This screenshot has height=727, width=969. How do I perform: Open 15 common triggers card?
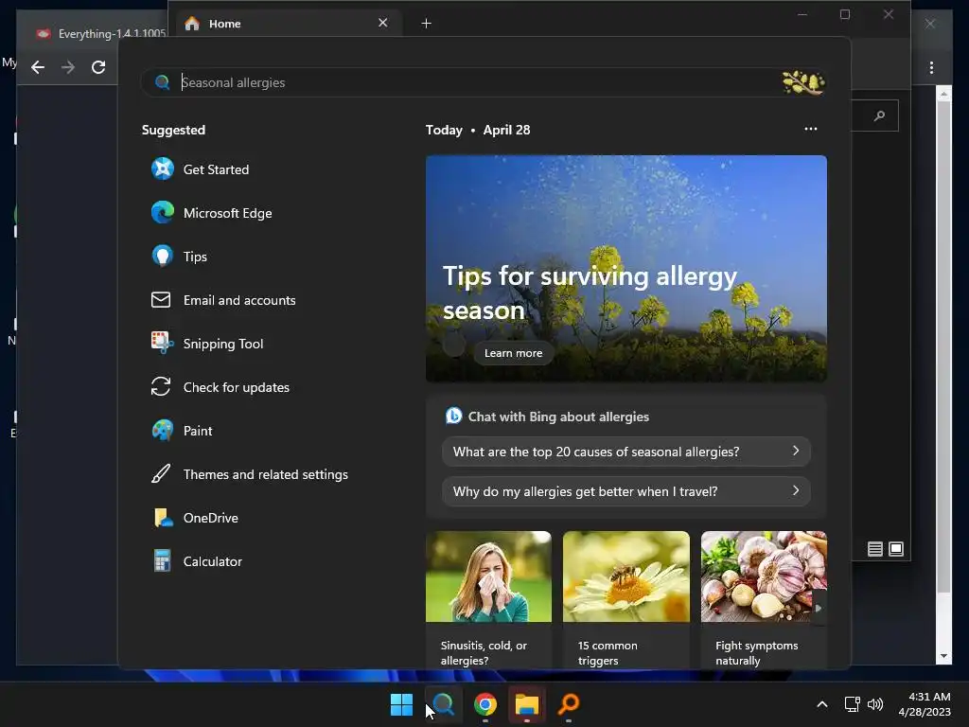(626, 599)
